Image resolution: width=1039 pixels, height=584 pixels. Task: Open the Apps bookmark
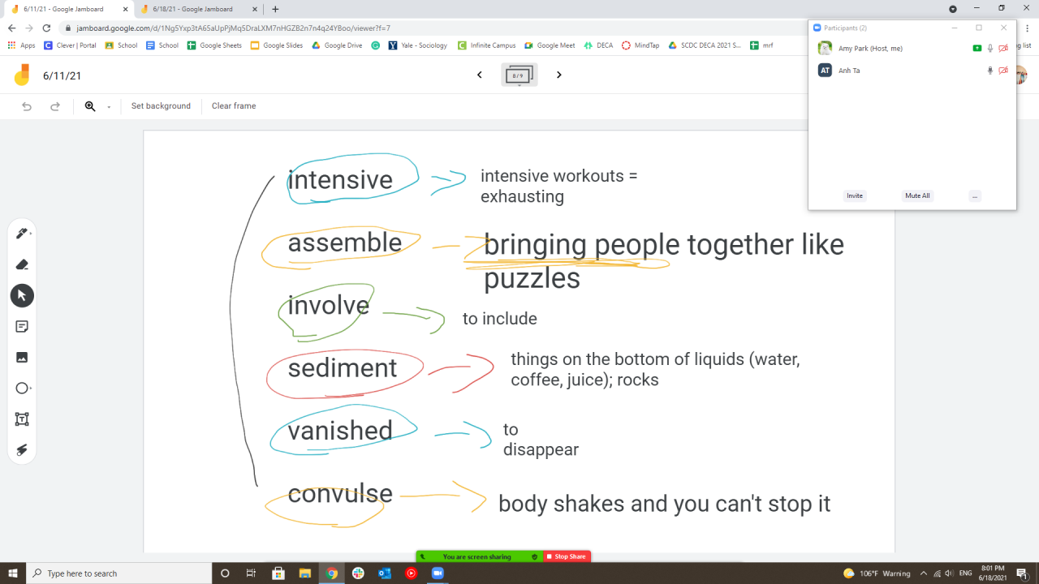point(22,45)
